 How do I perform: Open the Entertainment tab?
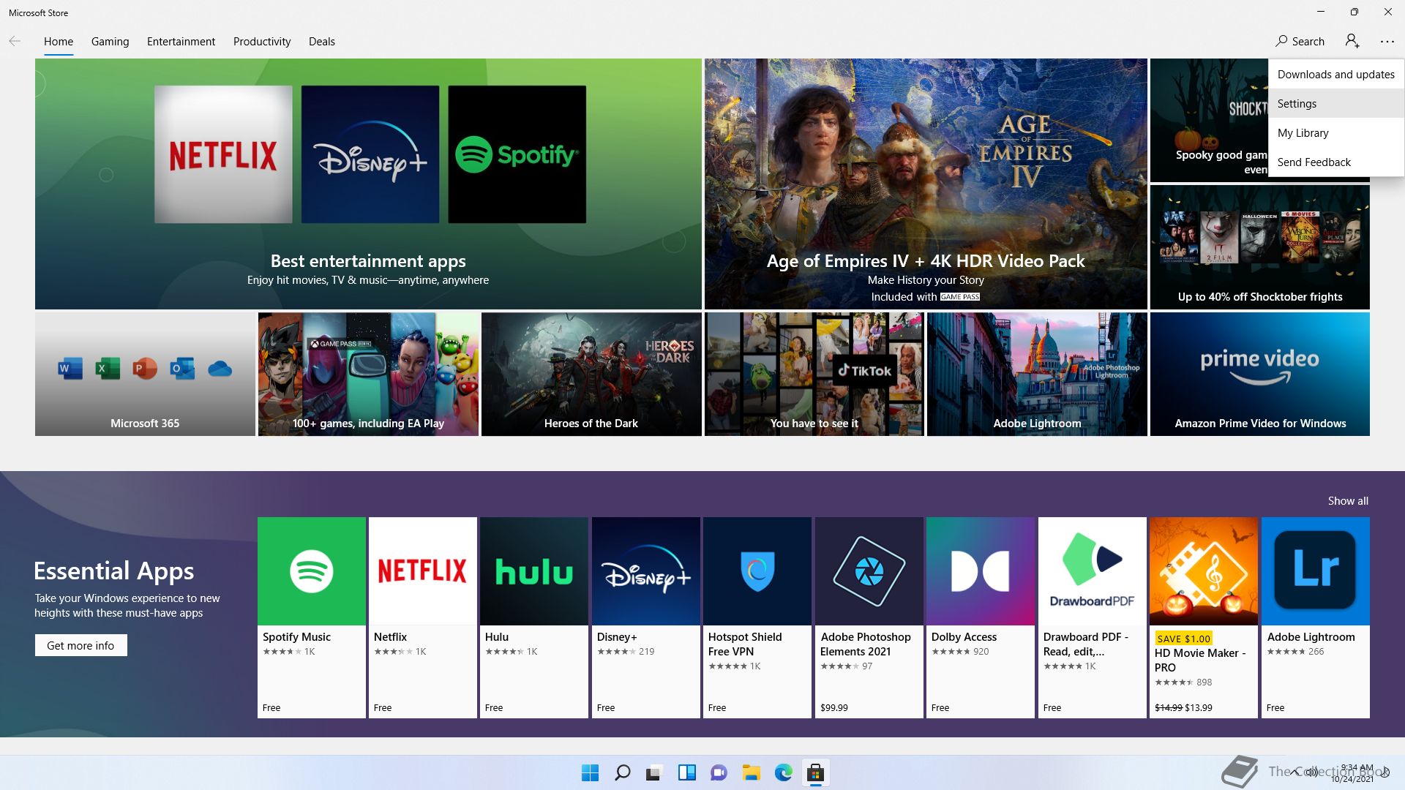click(181, 42)
